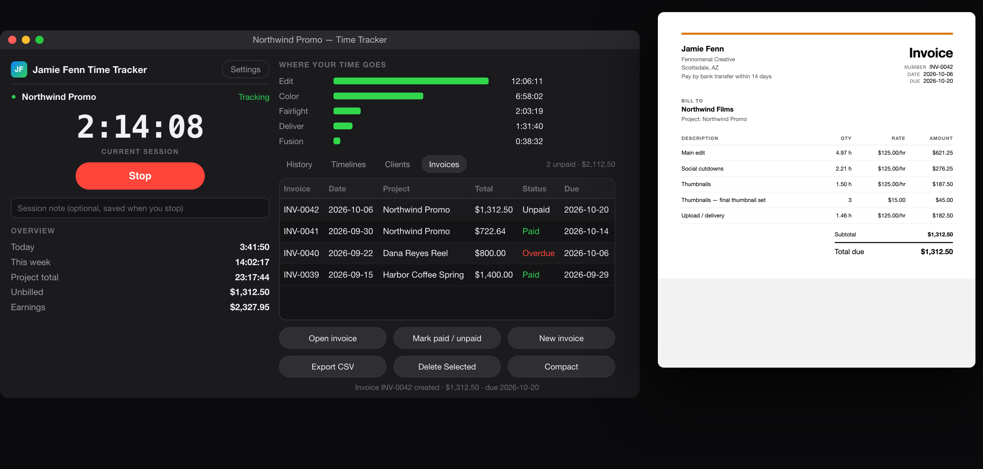Click the 2:14:08 session timer
The width and height of the screenshot is (983, 469).
tap(140, 126)
